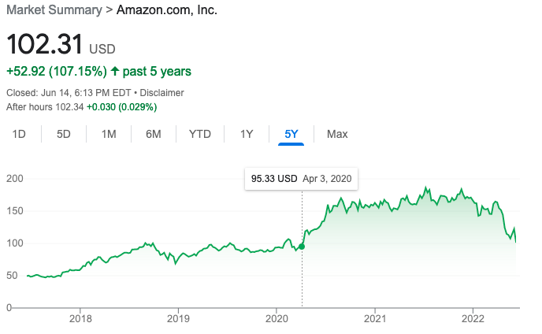Click the green data point marker on chart
This screenshot has height=334, width=542.
pyautogui.click(x=302, y=247)
